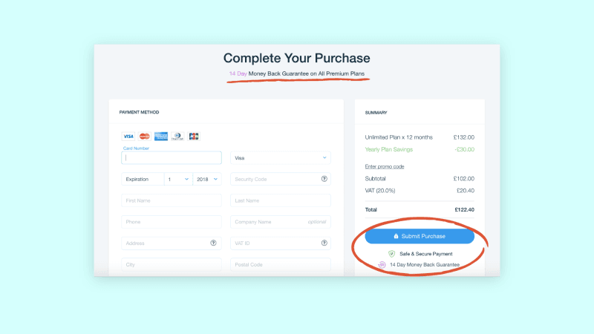Select the Company Name optional field
Screen dimensions: 594x334
point(281,221)
